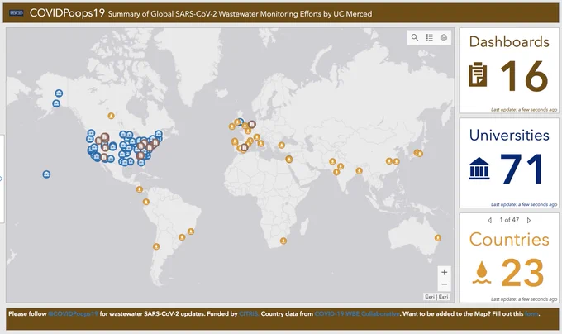Image resolution: width=562 pixels, height=334 pixels.
Task: Click the Dashboards clipboard icon
Action: tap(478, 74)
